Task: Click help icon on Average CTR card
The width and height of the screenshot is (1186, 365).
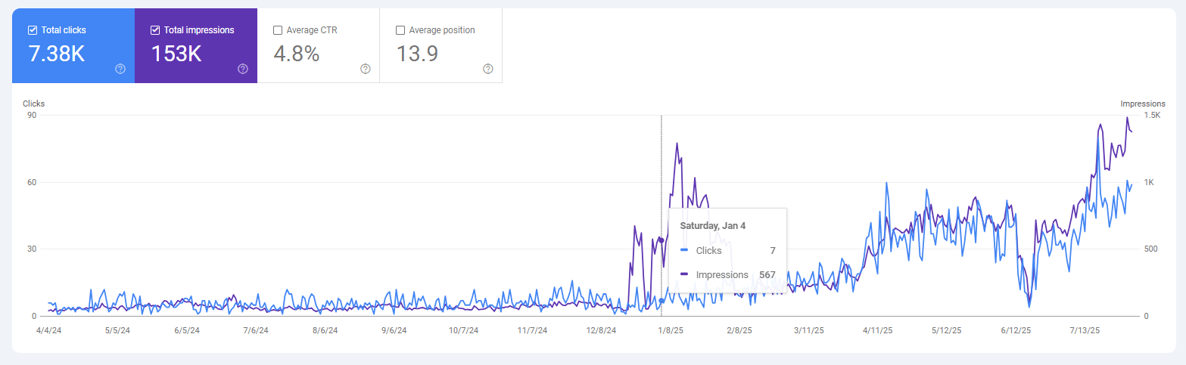Action: (x=366, y=69)
